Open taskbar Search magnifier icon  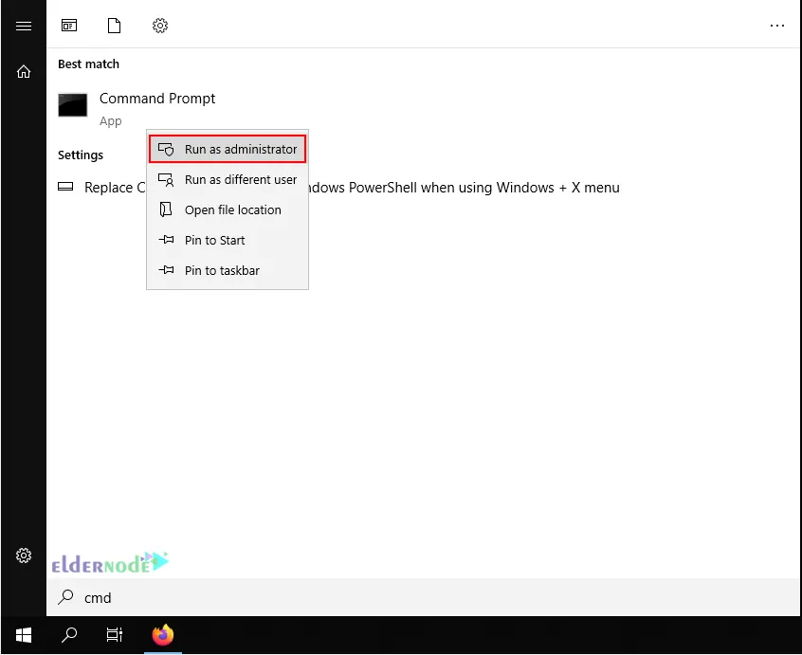point(69,635)
